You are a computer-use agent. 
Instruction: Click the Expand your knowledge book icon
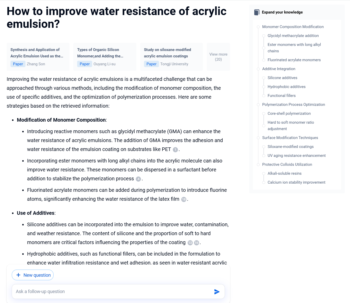pos(257,12)
